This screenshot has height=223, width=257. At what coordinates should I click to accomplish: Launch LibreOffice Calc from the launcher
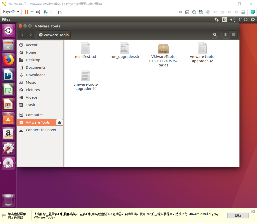point(8,89)
